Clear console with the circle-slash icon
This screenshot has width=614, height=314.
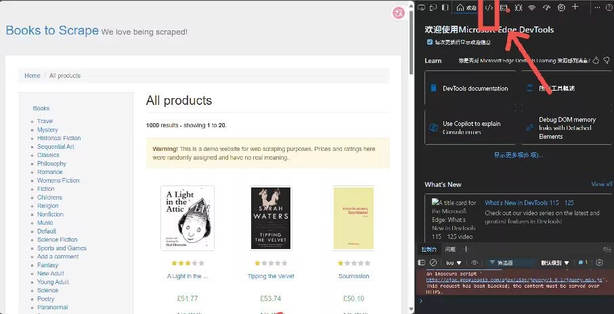(433, 263)
